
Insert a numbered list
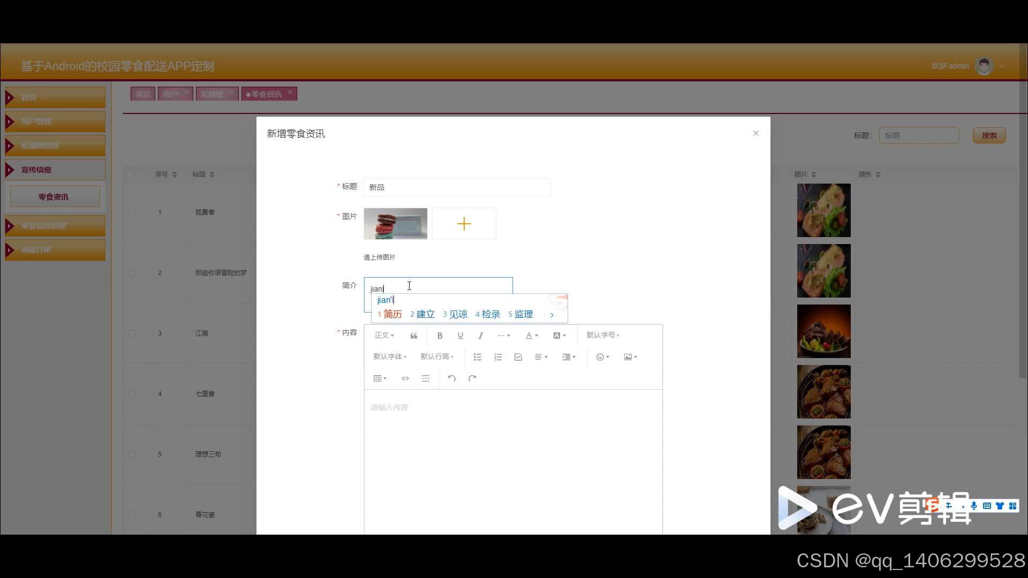click(x=498, y=357)
